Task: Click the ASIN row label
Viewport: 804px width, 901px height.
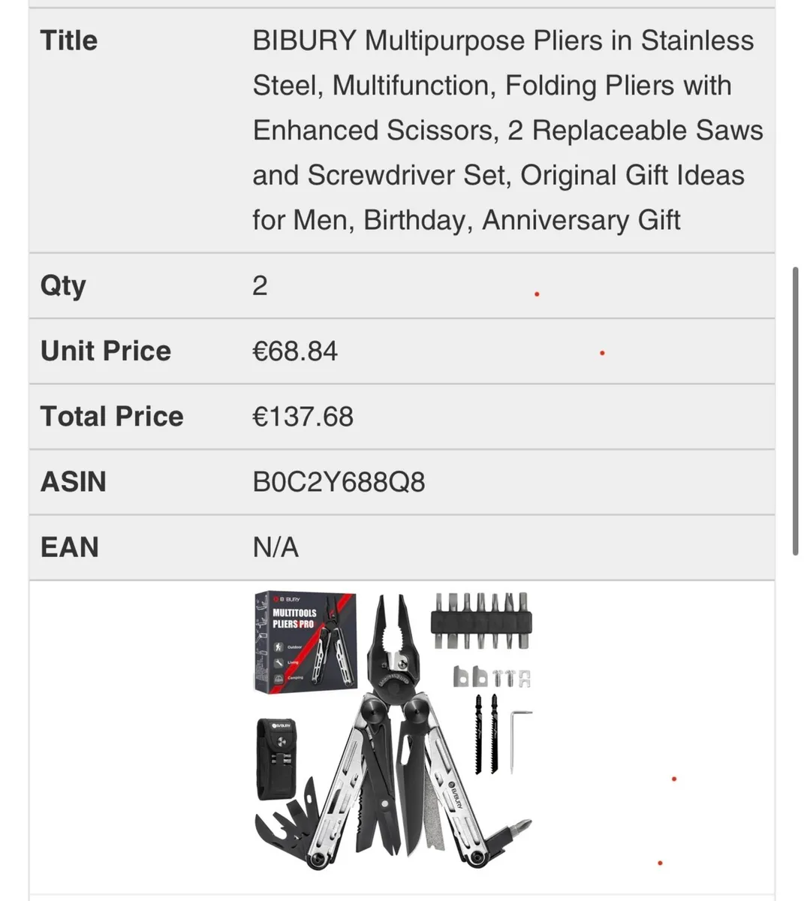Action: (x=73, y=482)
